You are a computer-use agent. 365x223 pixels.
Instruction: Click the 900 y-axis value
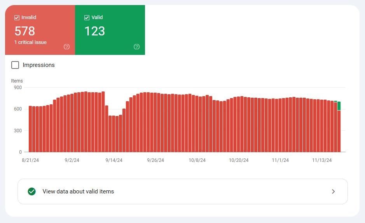18,88
